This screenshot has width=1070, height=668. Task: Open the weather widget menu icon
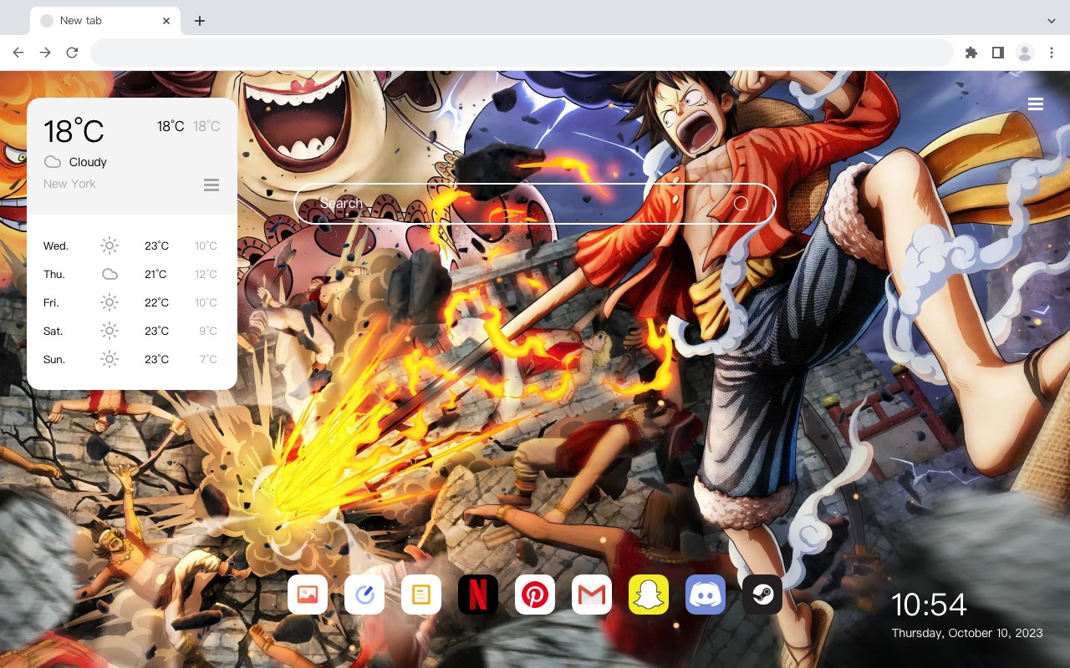pos(211,185)
